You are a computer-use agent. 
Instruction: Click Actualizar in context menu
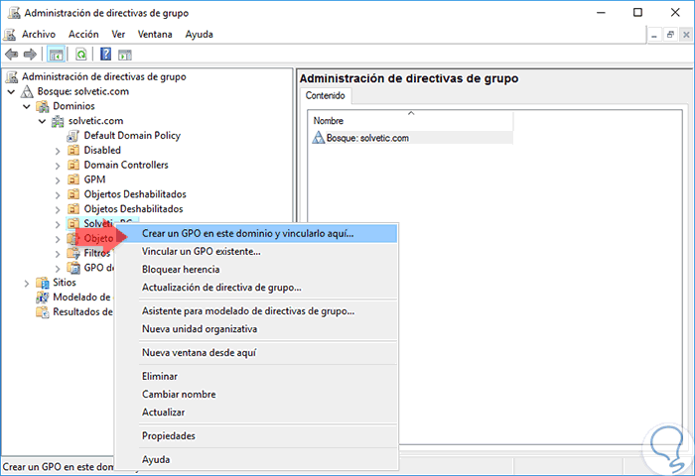256,413
